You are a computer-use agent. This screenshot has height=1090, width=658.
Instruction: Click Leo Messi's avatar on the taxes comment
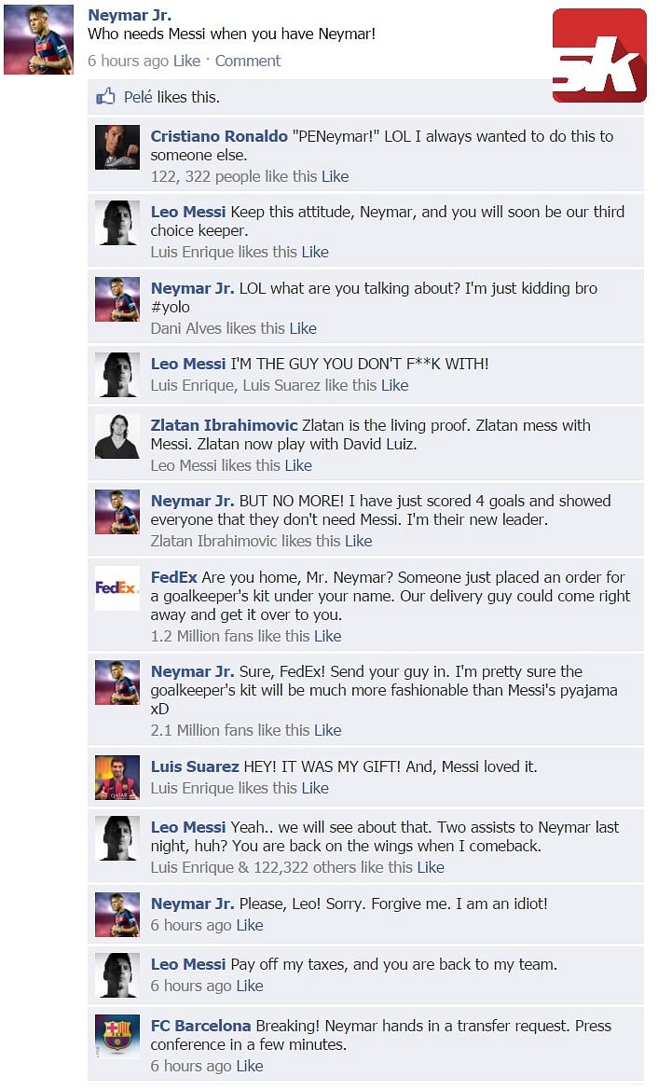point(117,975)
